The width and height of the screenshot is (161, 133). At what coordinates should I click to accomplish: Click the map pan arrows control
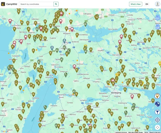click(158, 127)
